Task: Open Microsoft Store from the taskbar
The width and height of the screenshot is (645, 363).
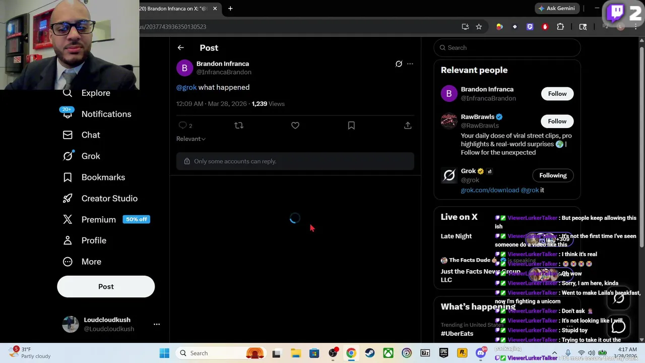Action: click(314, 353)
